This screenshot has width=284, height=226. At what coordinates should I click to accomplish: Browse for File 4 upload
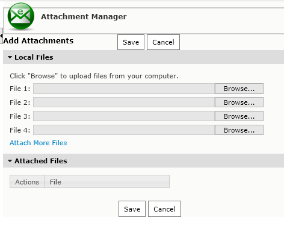(x=239, y=130)
